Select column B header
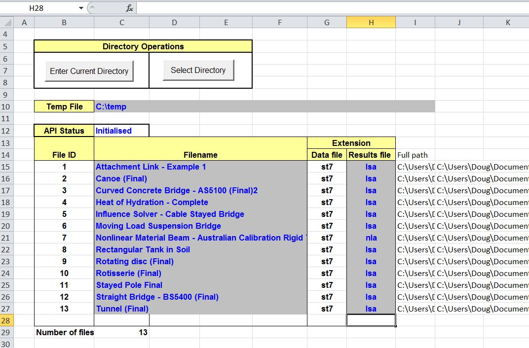 click(x=64, y=22)
